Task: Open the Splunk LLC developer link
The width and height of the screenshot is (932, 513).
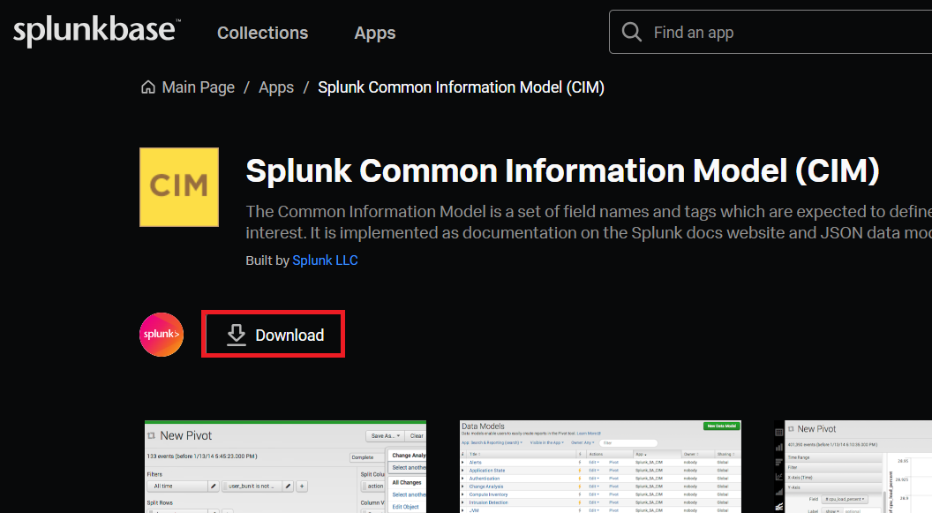Action: (325, 260)
